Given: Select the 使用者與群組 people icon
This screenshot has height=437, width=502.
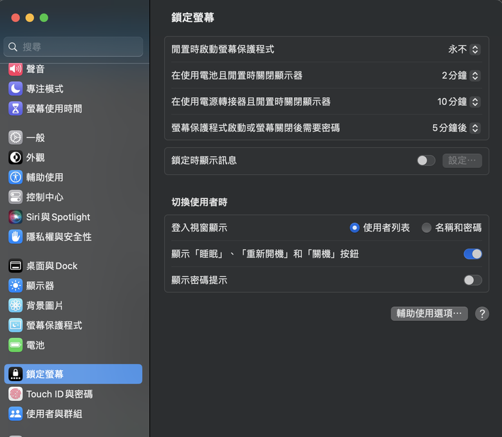Looking at the screenshot, I should click(15, 414).
